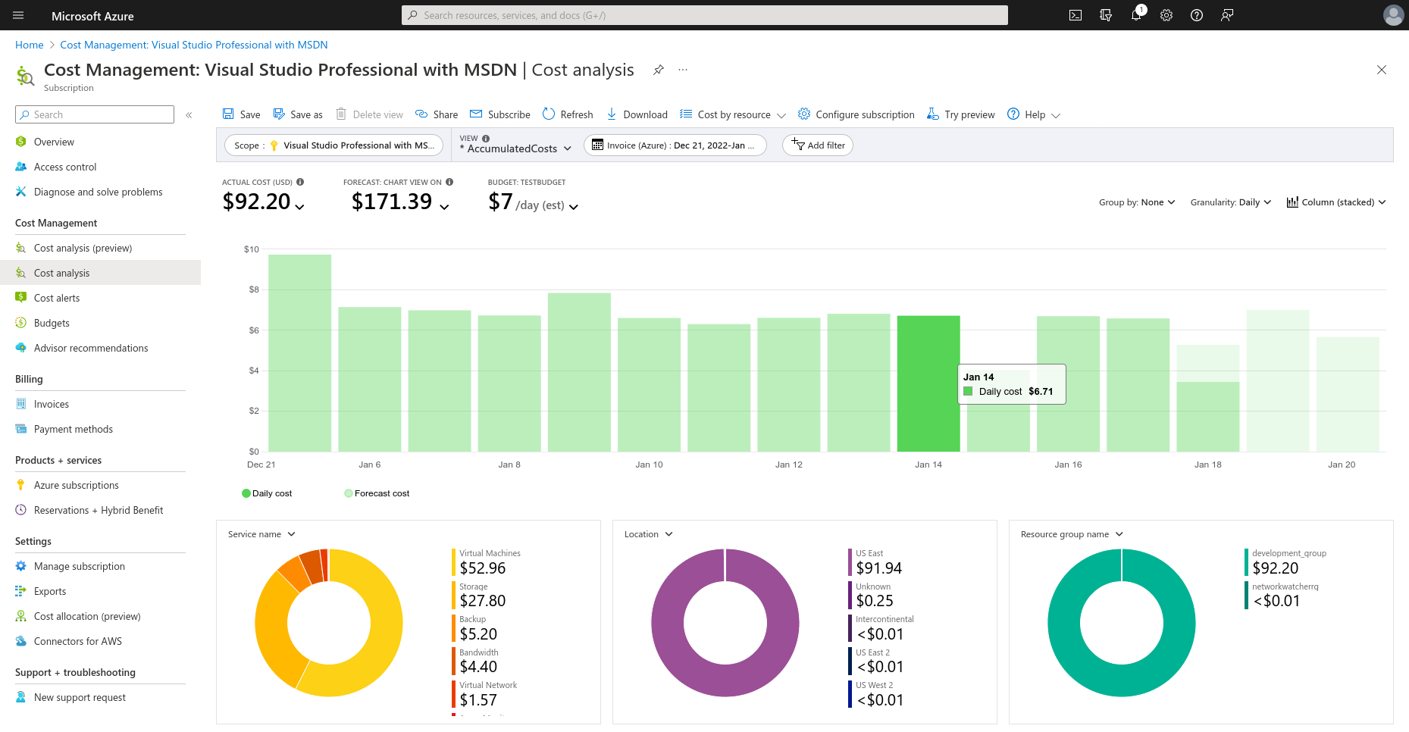Viewport: 1409px width, 732px height.
Task: Collapse the left navigation pane
Action: [189, 115]
